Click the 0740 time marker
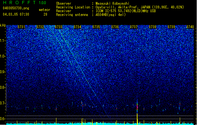 [190, 27]
